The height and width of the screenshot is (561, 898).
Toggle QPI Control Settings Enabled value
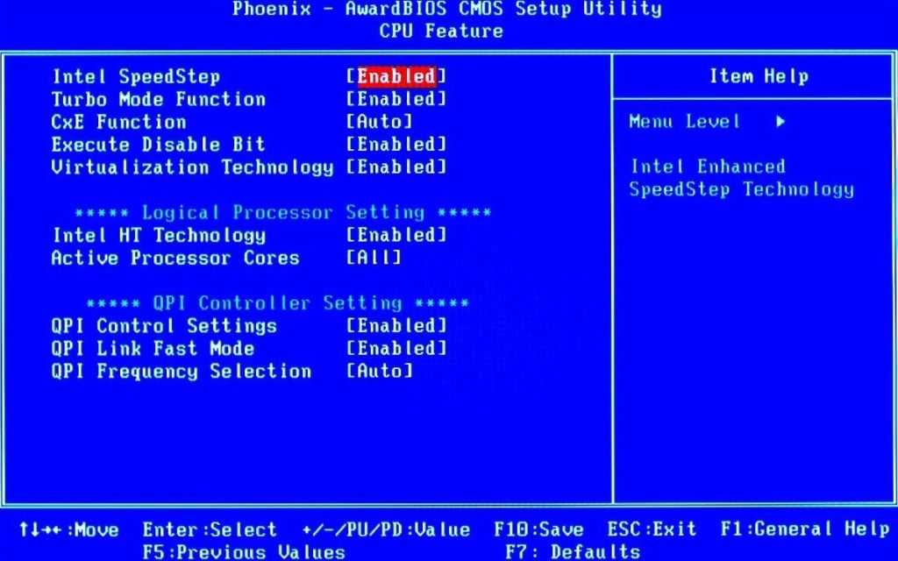[x=396, y=326]
